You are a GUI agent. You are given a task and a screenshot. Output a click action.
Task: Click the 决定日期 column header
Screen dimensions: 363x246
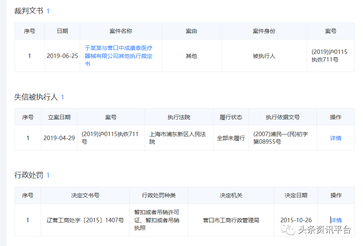point(296,195)
